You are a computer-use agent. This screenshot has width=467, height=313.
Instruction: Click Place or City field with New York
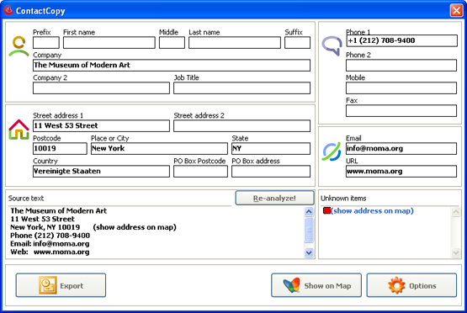(x=159, y=149)
